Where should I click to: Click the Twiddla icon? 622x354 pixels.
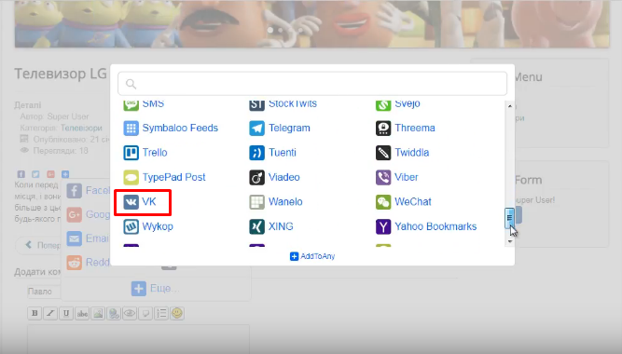(383, 153)
